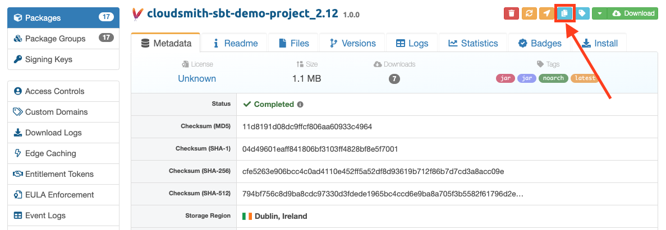Open the Versions tab
This screenshot has width=666, height=230.
[352, 43]
